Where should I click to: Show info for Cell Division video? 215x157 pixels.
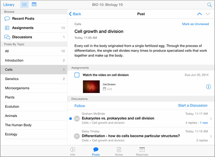[208, 87]
